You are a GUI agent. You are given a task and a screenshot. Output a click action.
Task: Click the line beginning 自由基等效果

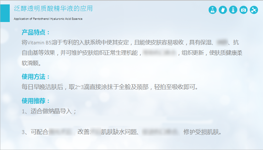[x=132, y=53]
